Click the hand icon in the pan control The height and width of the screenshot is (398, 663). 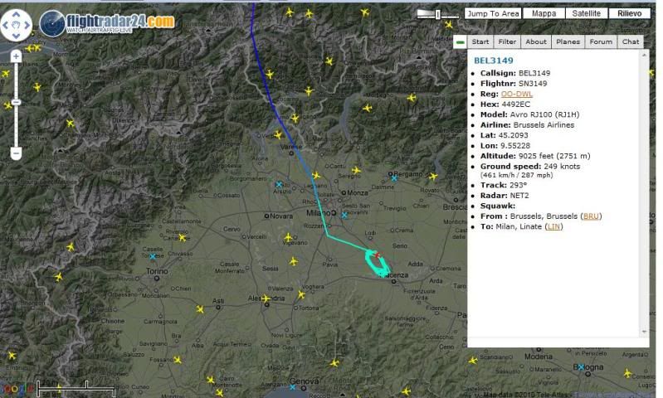pos(16,26)
